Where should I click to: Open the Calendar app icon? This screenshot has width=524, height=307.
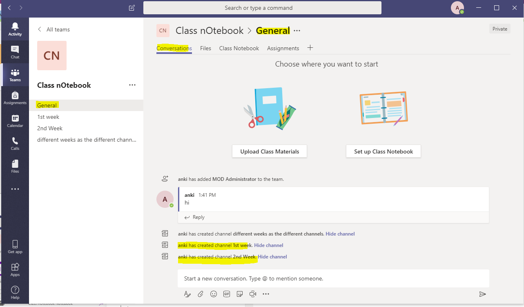tap(15, 120)
